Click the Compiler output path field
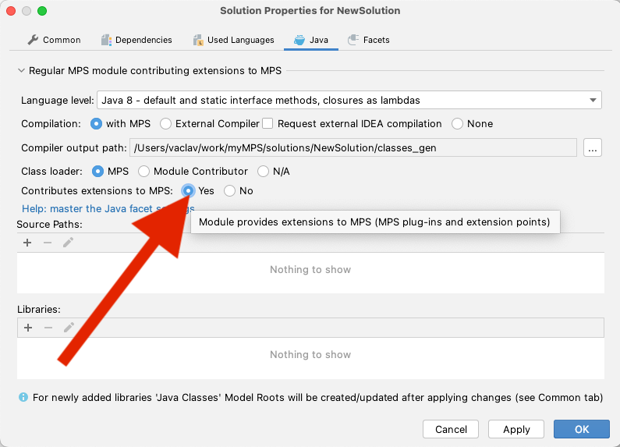Image resolution: width=620 pixels, height=447 pixels. [353, 148]
